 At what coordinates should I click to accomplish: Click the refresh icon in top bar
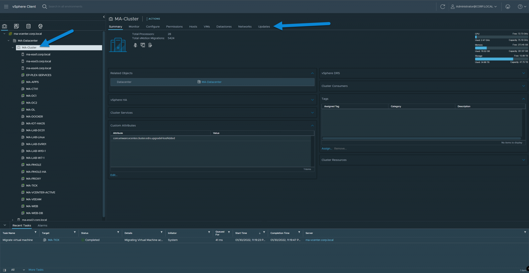(x=442, y=6)
